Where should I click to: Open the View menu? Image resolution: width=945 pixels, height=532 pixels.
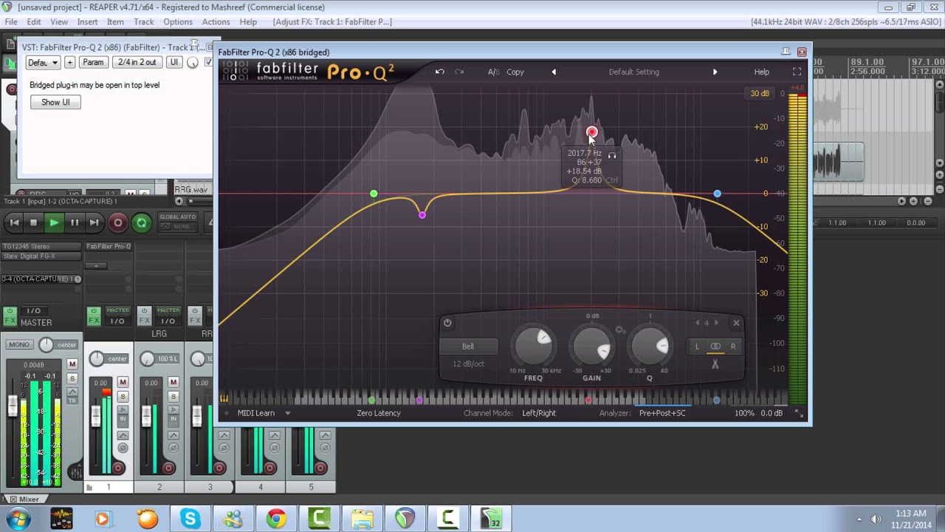click(59, 22)
